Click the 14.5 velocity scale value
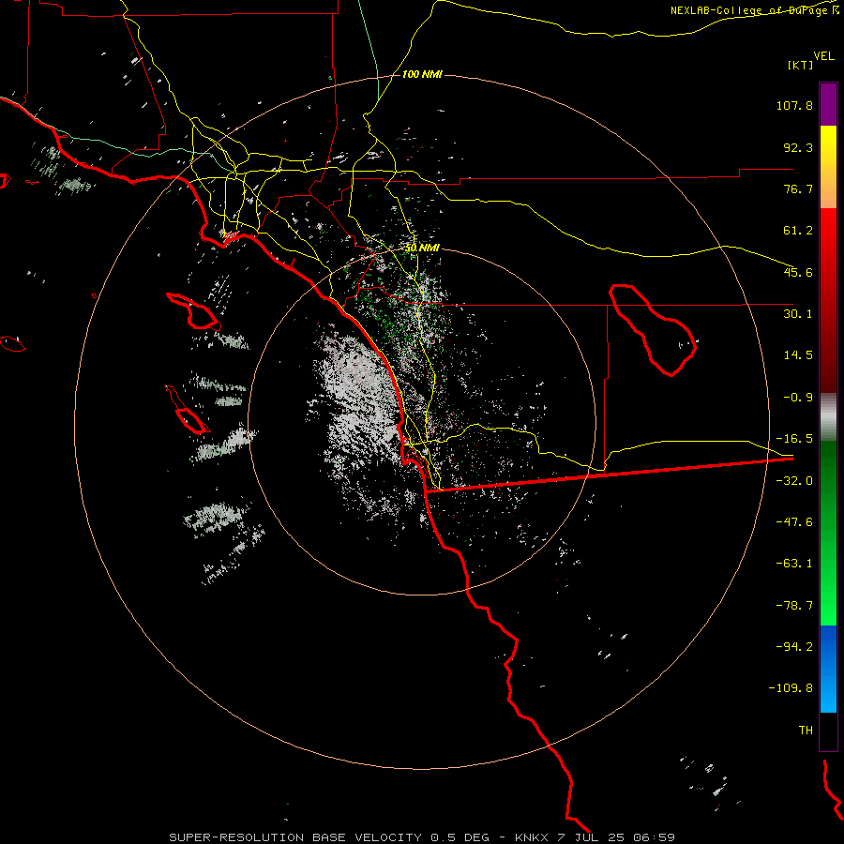The height and width of the screenshot is (844, 844). coord(798,355)
